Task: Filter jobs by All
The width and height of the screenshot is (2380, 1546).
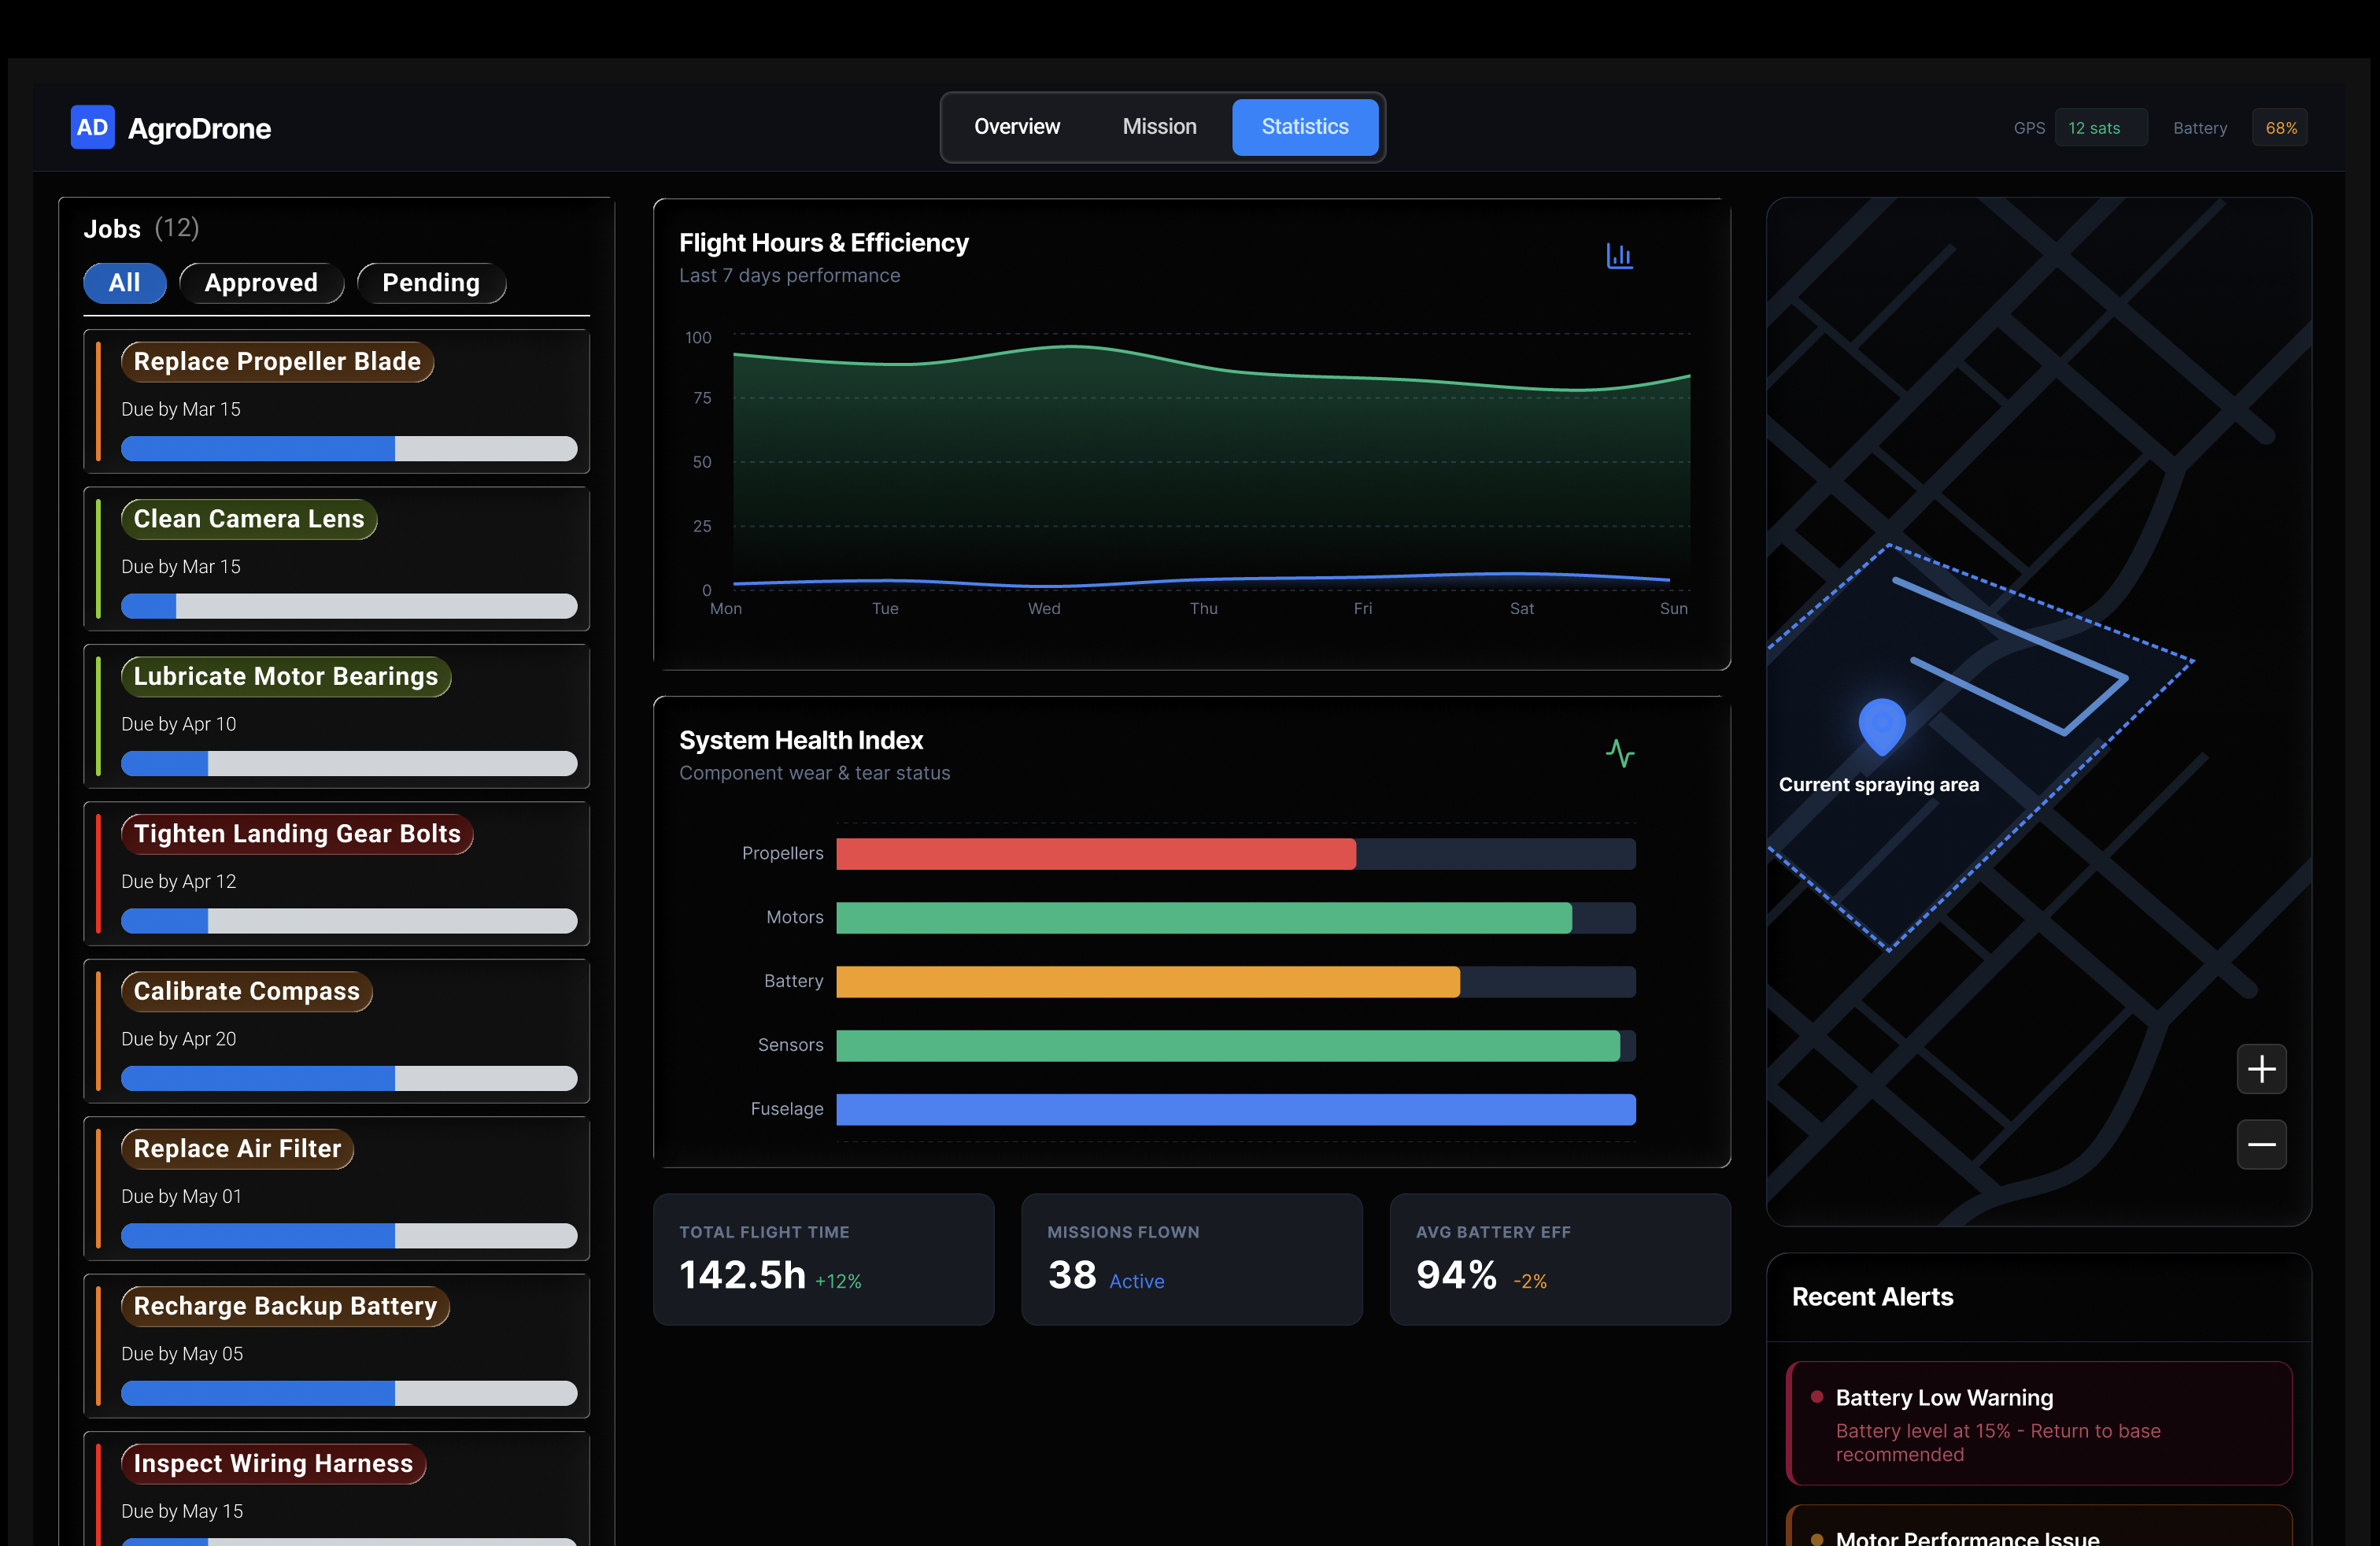Action: coord(125,283)
